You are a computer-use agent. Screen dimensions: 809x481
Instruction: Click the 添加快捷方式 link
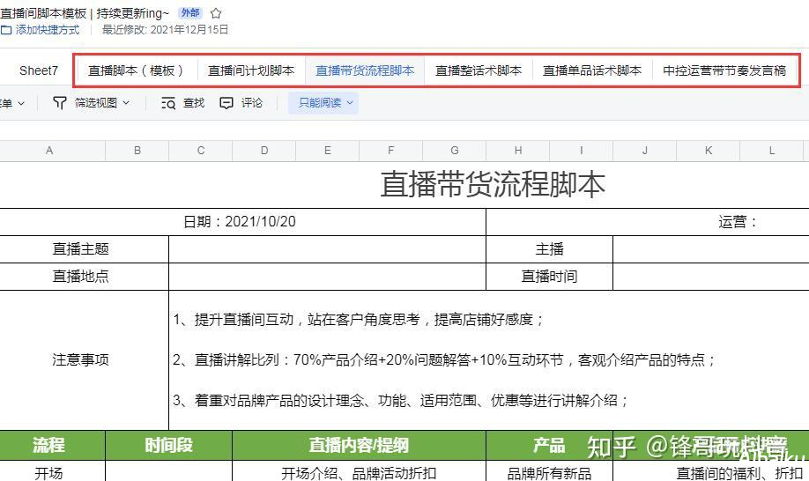[47, 30]
